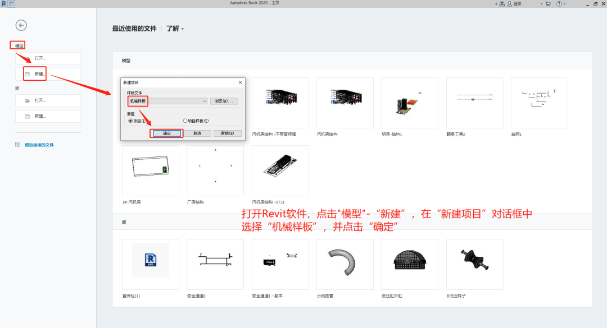Select the 项目样板 radio button
Screen dimensions: 607x328
[185, 121]
